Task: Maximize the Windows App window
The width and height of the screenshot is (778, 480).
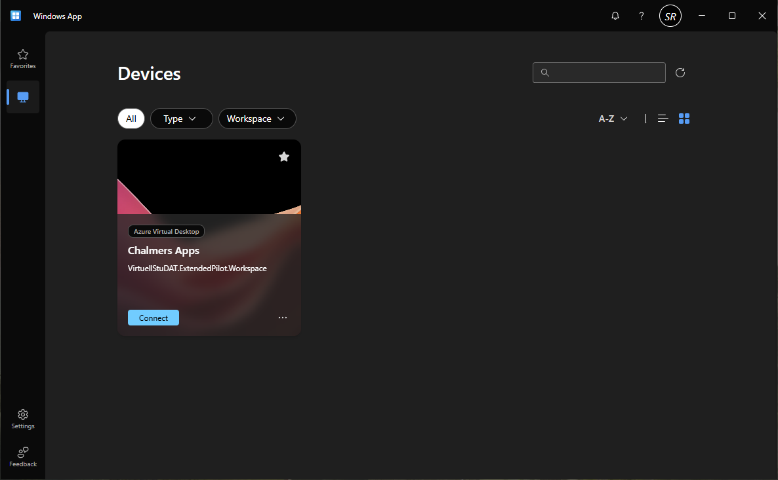Action: point(732,16)
